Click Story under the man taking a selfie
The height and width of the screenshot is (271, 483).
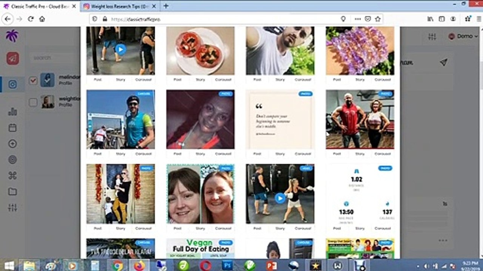point(280,80)
